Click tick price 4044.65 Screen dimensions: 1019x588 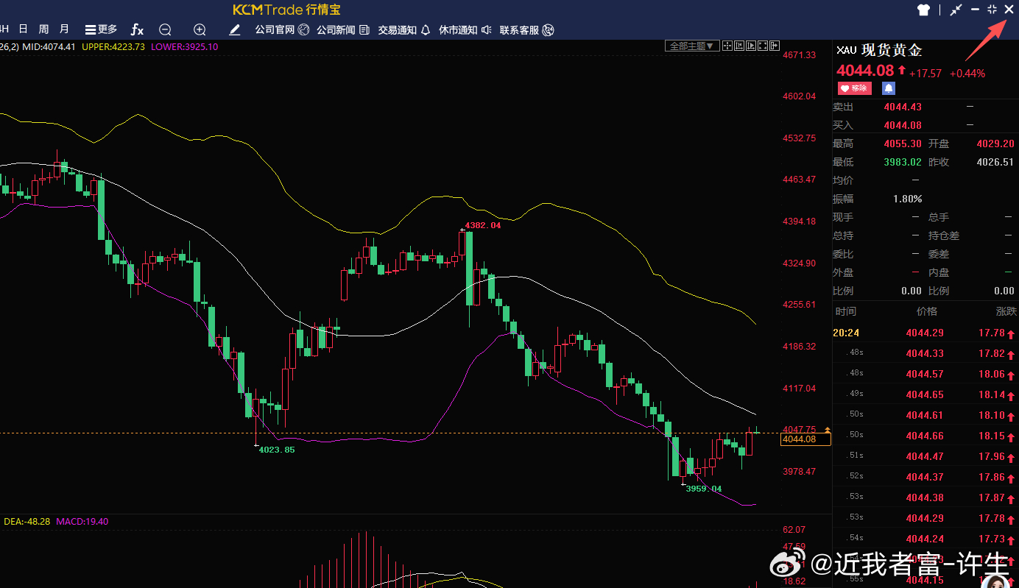[925, 394]
